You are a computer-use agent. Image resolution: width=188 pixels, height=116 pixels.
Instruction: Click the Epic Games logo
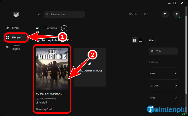16,14
